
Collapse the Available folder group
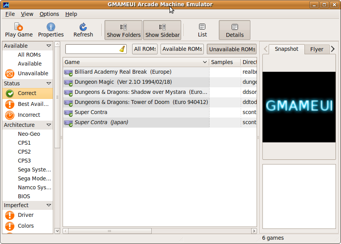coord(49,46)
